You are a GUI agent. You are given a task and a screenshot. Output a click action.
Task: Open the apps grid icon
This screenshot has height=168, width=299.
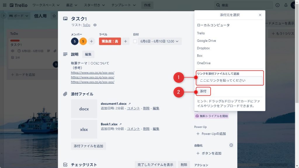coord(5,5)
